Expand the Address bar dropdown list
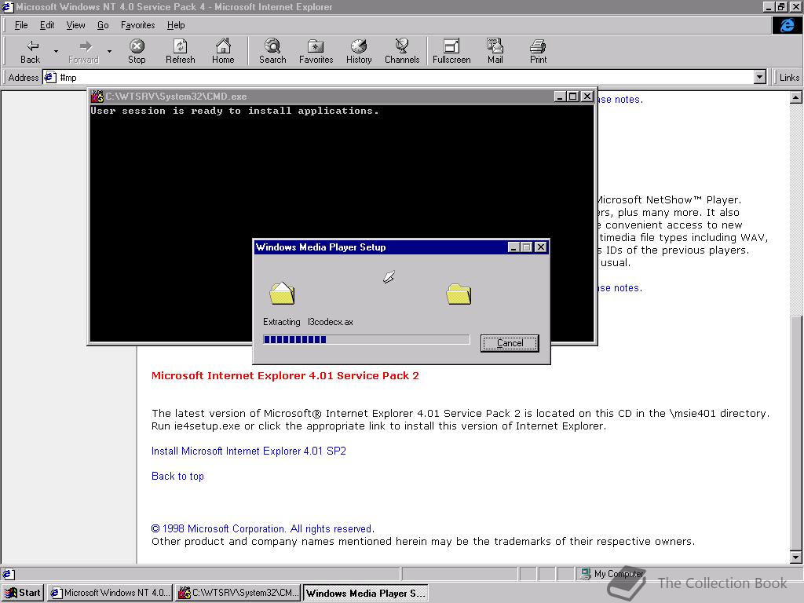The height and width of the screenshot is (603, 804). 760,78
